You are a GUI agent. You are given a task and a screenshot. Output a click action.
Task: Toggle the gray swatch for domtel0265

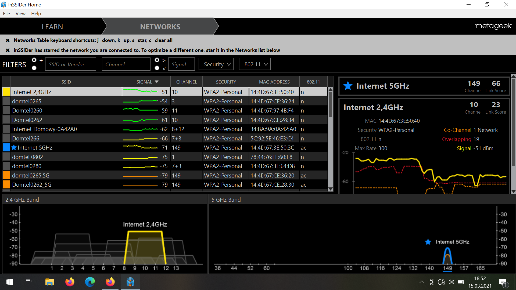coord(6,101)
